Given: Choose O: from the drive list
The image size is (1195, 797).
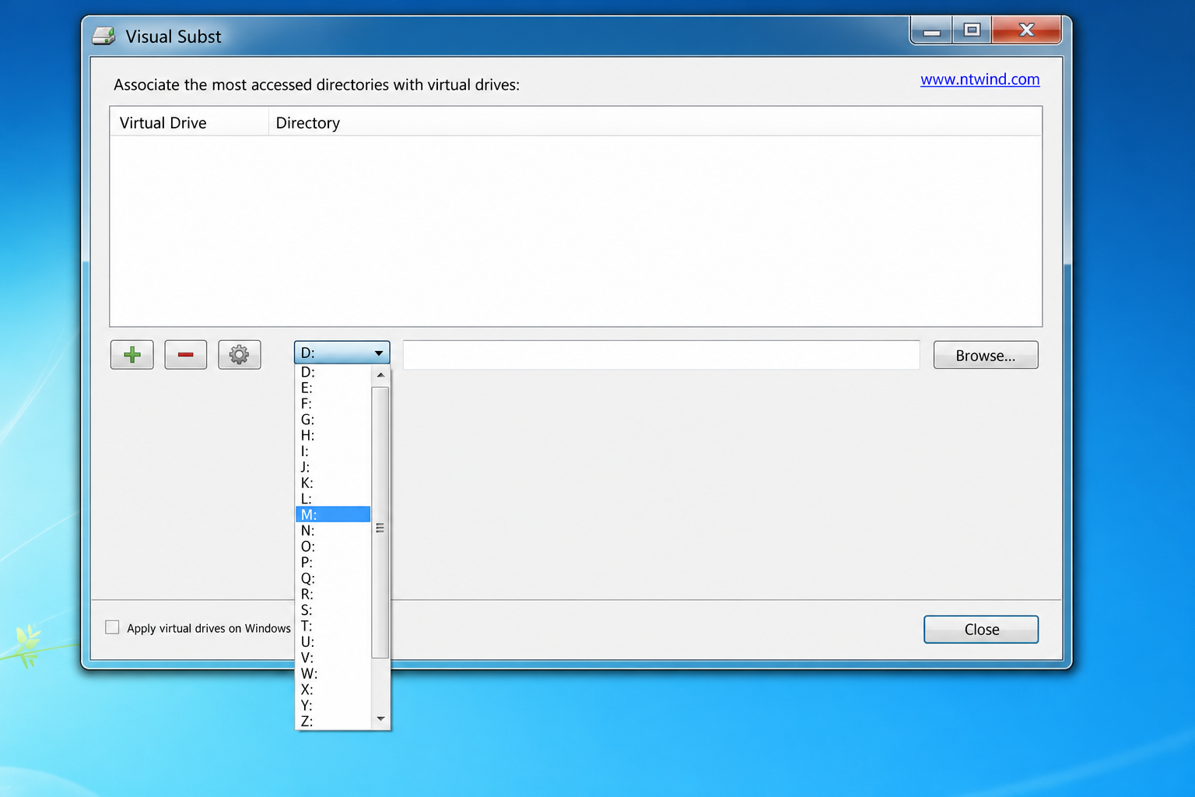Looking at the screenshot, I should coord(333,546).
